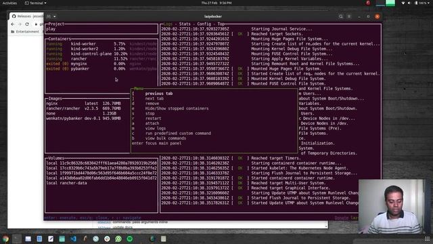The width and height of the screenshot is (433, 244).
Task: Go forward in the Chrome window
Action: [x=20, y=24]
